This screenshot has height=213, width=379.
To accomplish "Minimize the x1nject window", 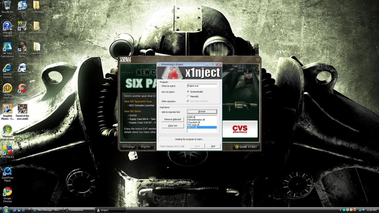I will point(207,64).
